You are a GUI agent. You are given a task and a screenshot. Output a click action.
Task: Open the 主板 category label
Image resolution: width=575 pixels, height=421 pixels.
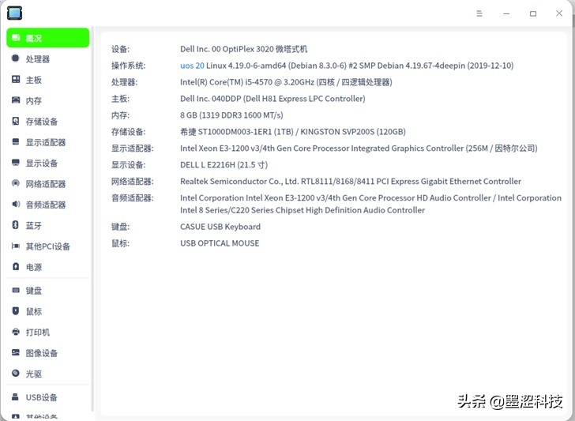point(34,80)
